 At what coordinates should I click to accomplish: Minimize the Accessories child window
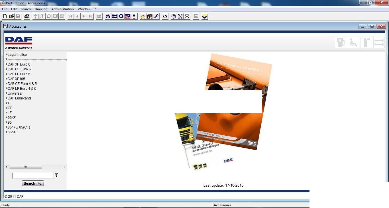(362, 26)
